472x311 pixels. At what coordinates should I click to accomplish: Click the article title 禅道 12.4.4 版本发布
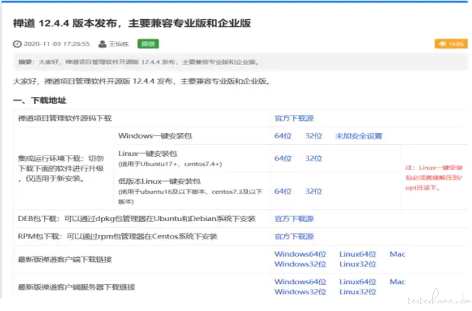pyautogui.click(x=132, y=23)
